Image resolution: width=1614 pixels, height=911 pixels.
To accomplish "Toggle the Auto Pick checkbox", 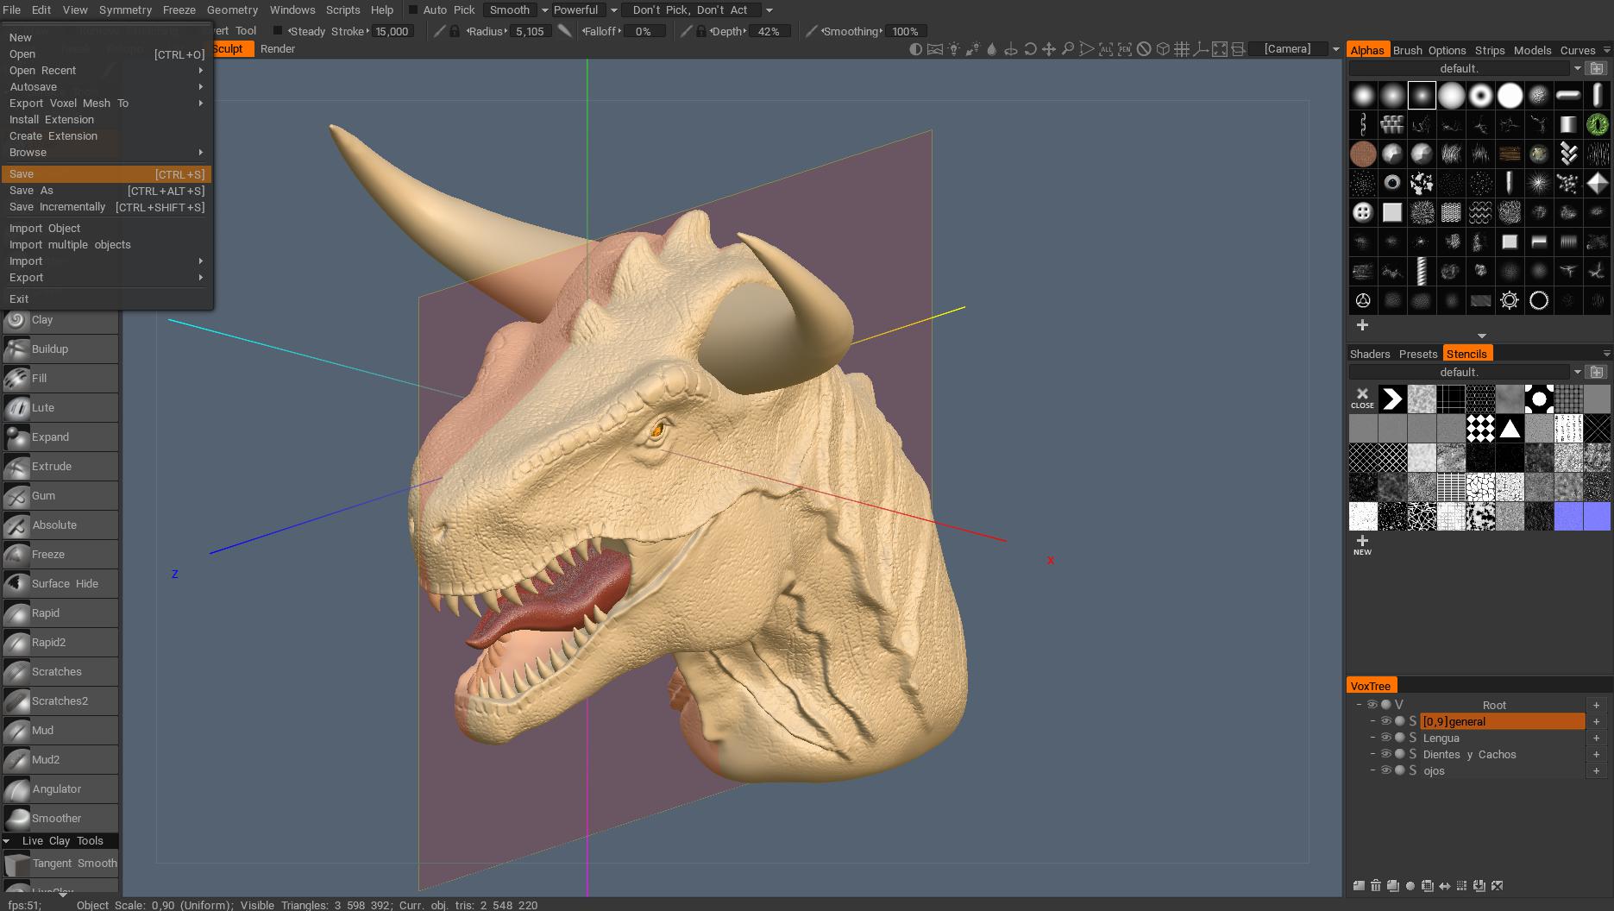I will (413, 10).
